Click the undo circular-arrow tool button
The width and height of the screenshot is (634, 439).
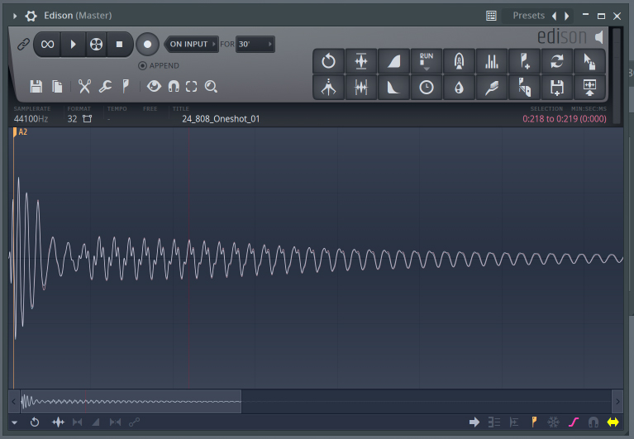(x=329, y=61)
